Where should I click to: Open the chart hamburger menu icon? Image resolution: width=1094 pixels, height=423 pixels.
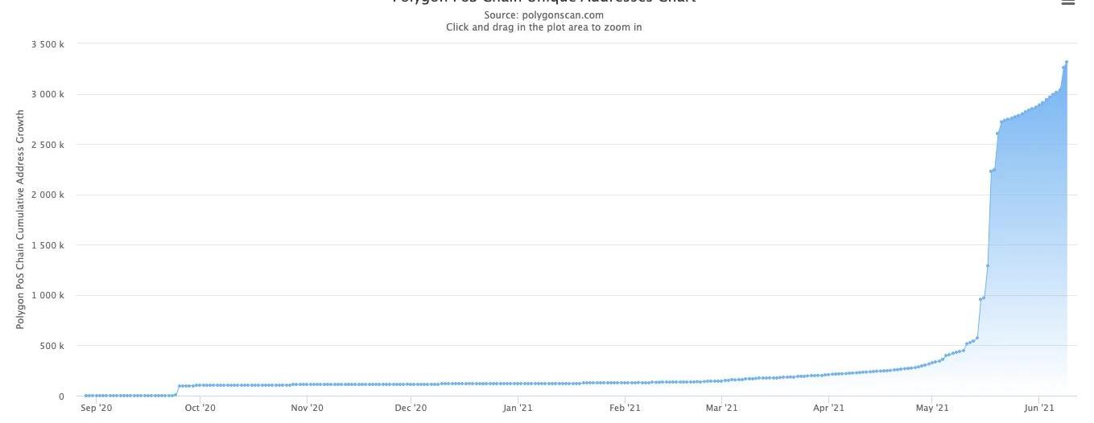pos(1068,3)
